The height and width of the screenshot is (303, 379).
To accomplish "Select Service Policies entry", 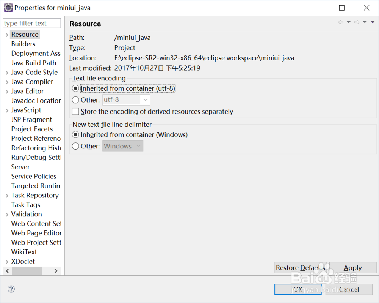I will click(34, 176).
